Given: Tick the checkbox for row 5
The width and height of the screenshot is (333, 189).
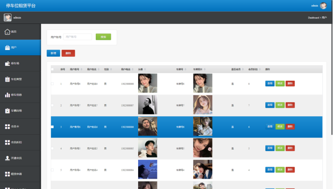Looking at the screenshot, I should [x=52, y=170].
